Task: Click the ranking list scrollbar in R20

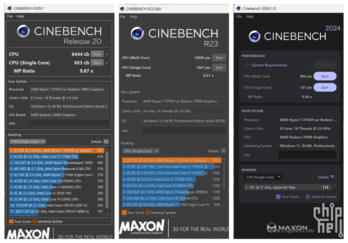Action: pos(107,180)
